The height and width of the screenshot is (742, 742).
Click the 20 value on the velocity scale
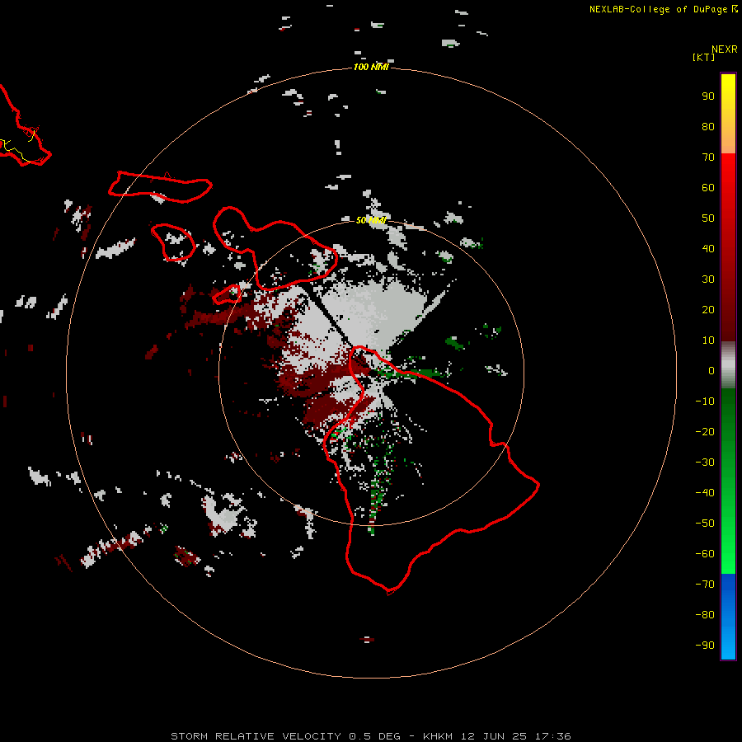[x=708, y=310]
